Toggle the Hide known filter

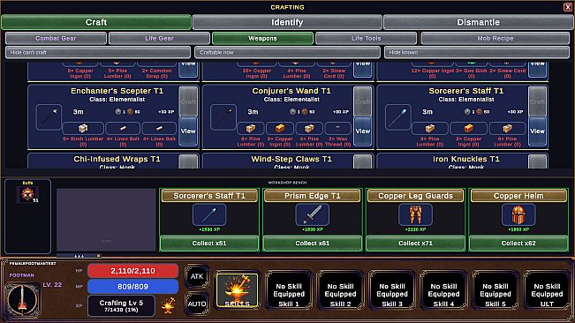point(477,52)
